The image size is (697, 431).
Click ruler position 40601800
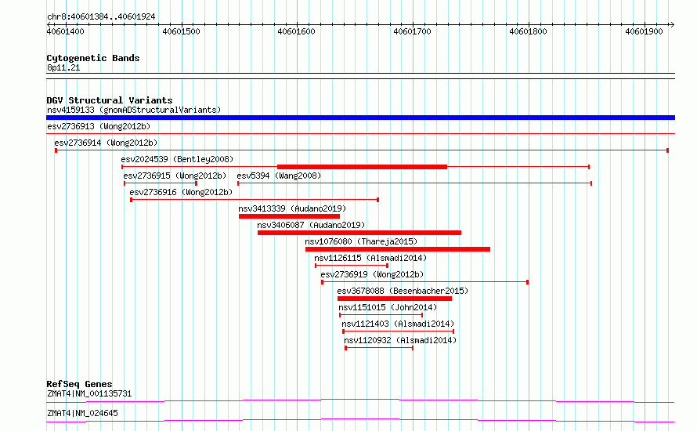528,31
